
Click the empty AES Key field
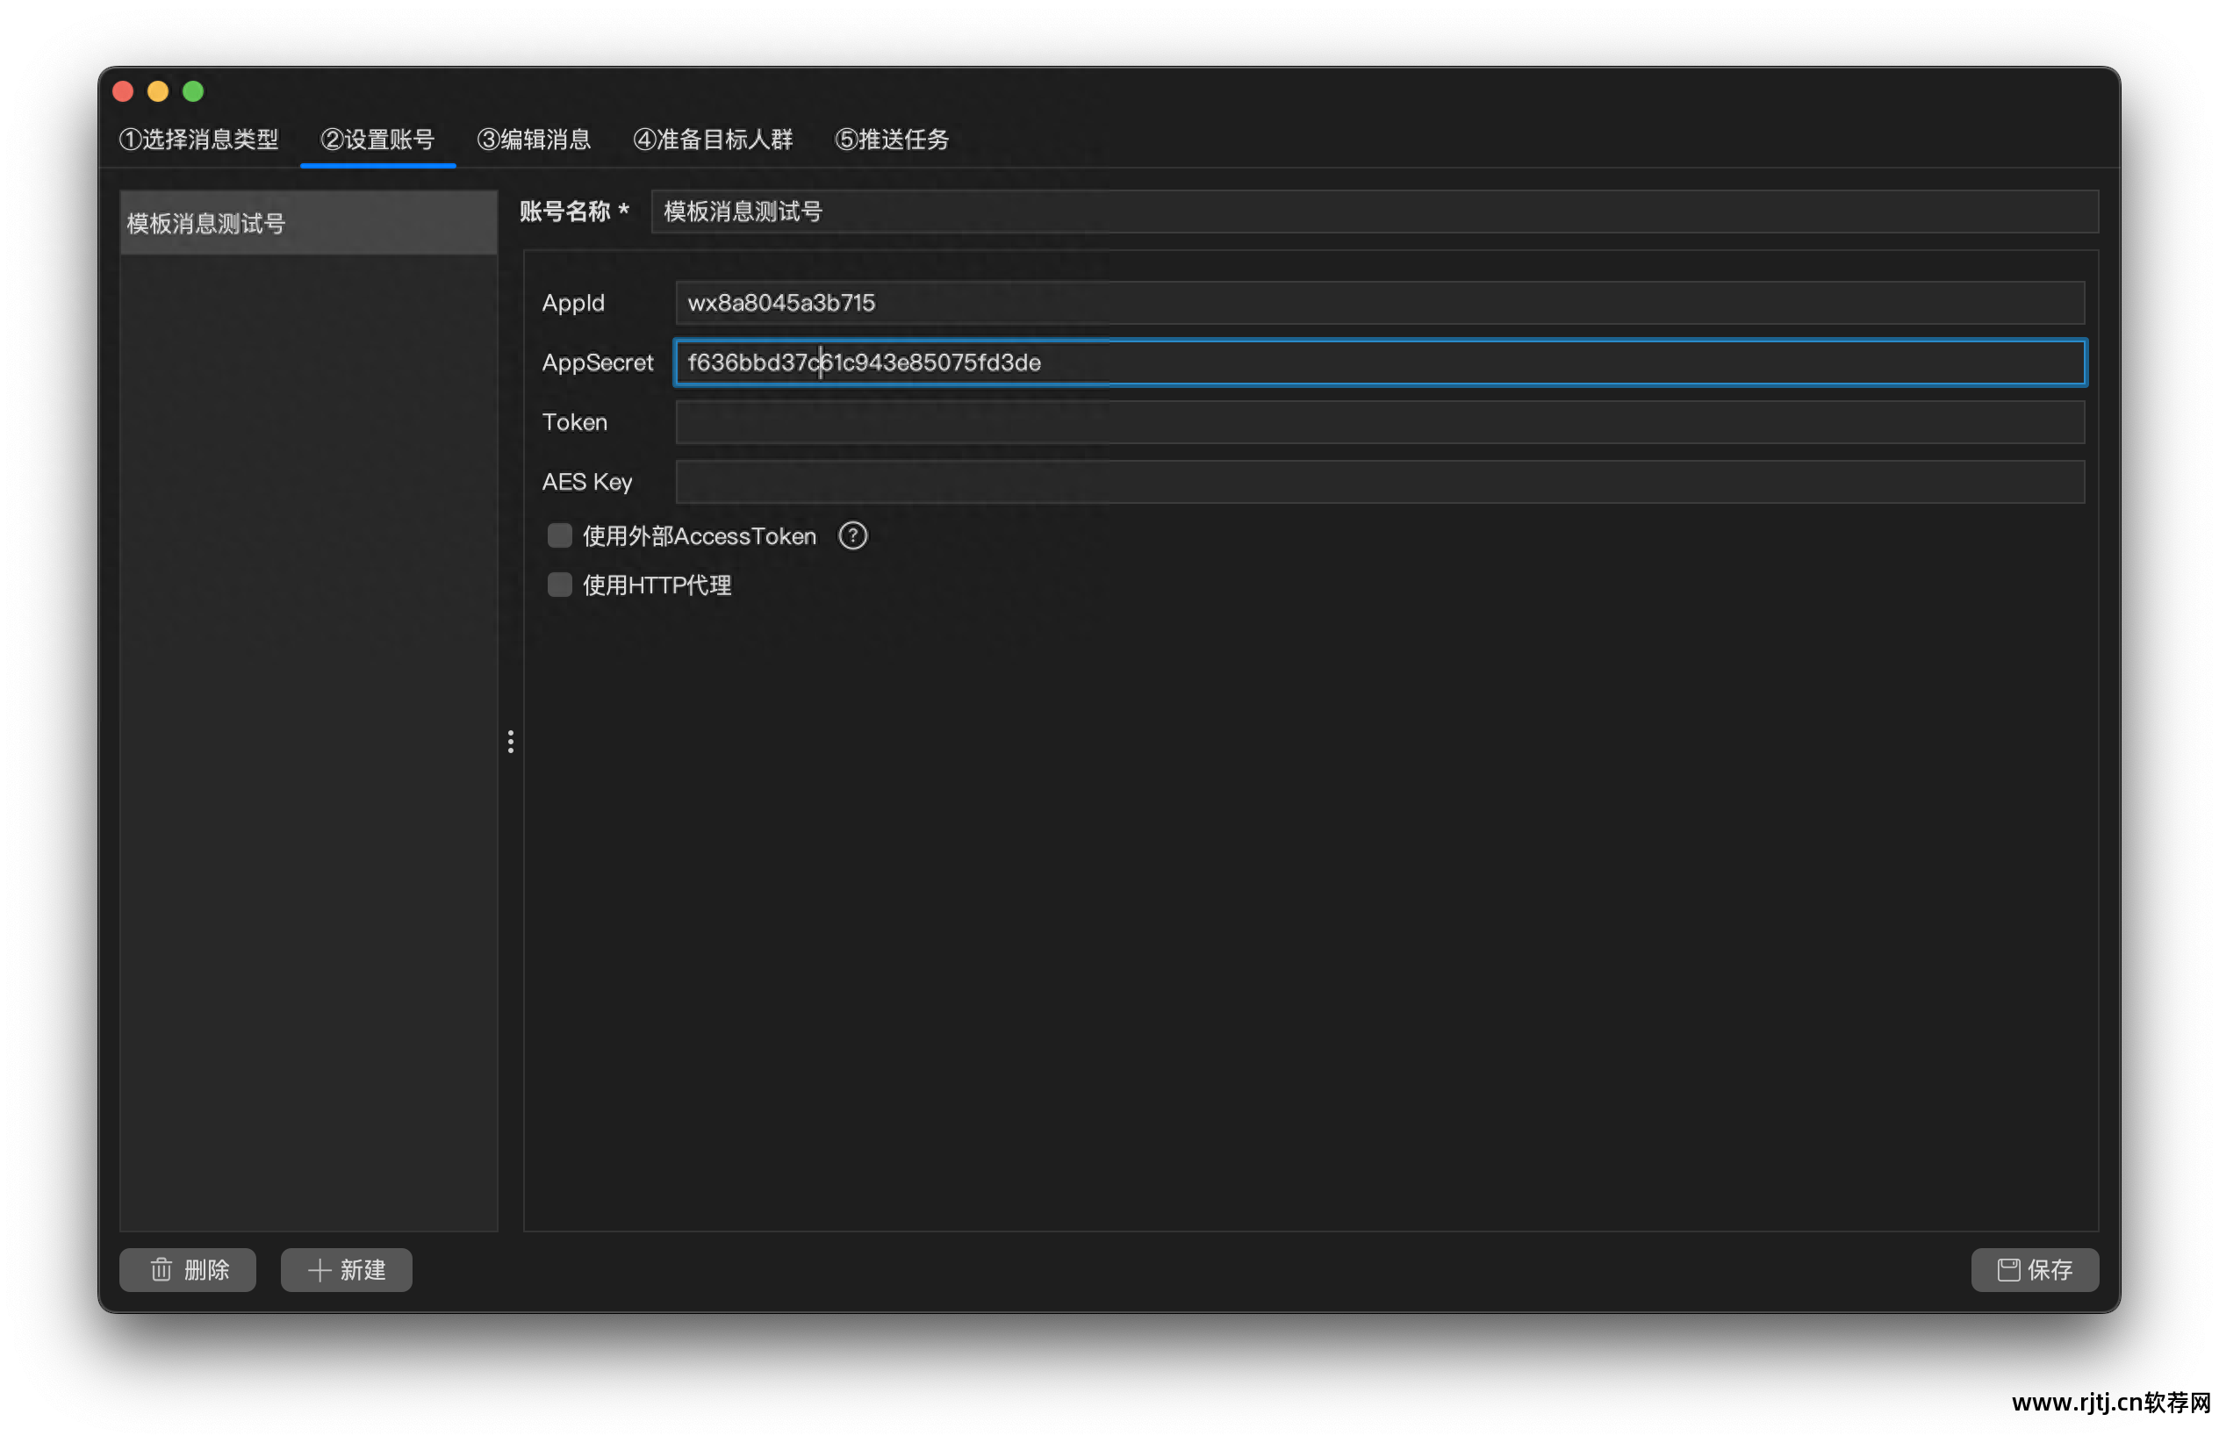point(1378,482)
